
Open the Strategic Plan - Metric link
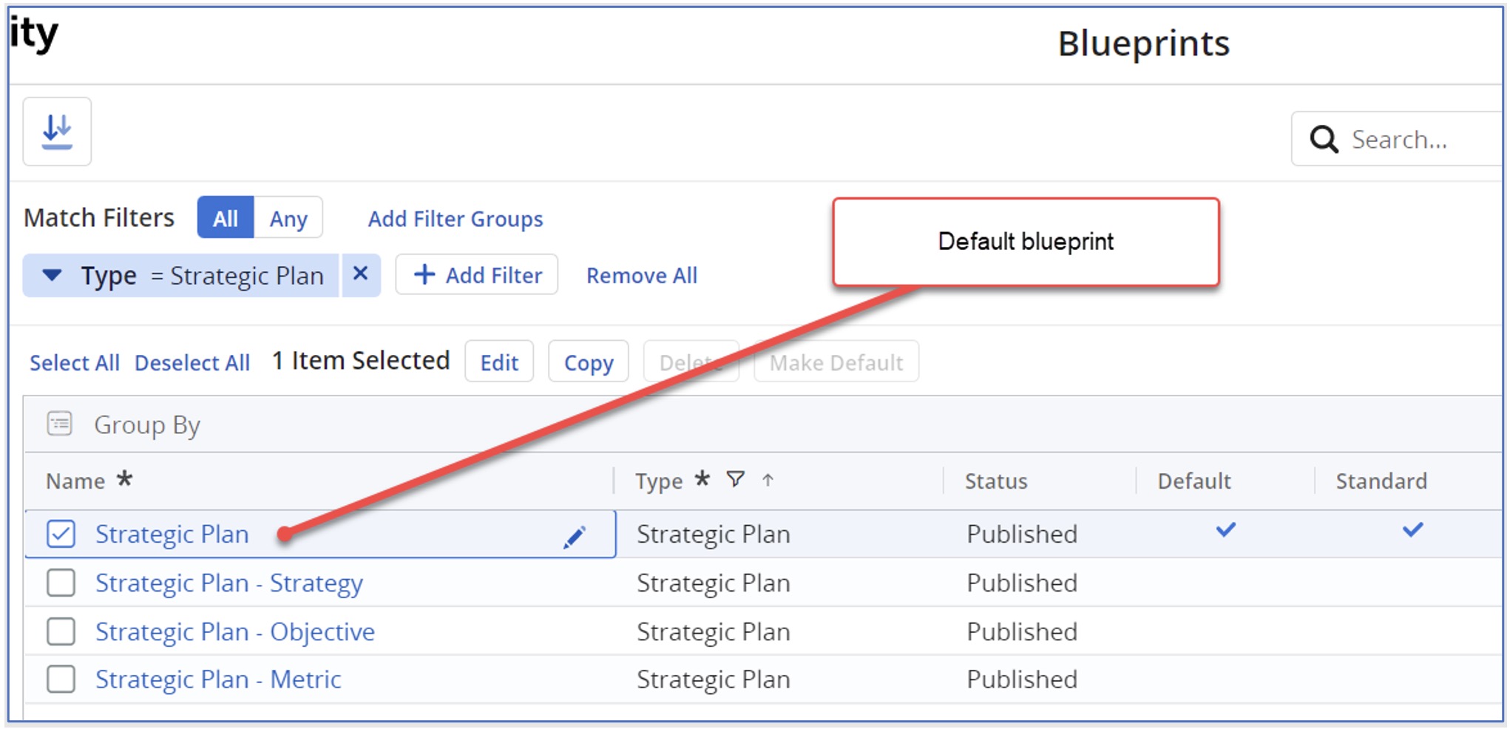[x=218, y=679]
